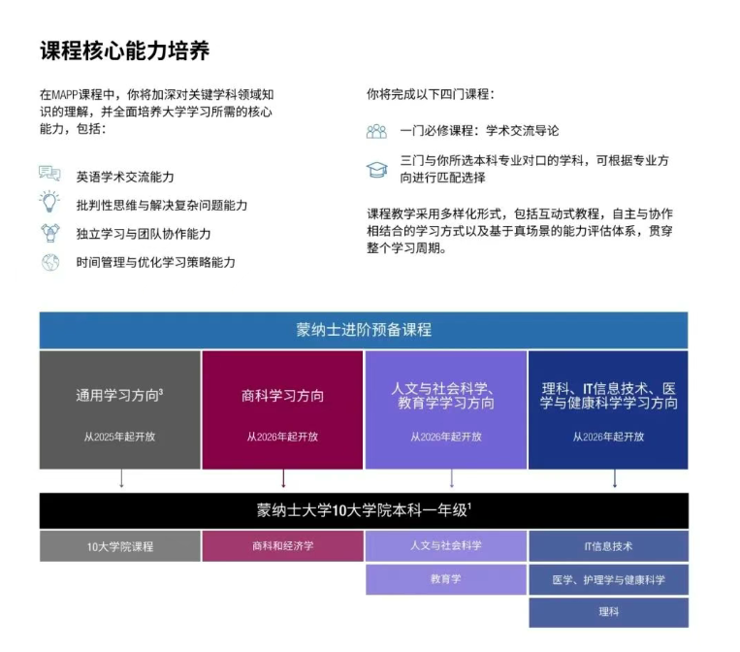
Task: Select the blue 蒙纳士进阶预备课程 header bar
Action: coord(364,330)
